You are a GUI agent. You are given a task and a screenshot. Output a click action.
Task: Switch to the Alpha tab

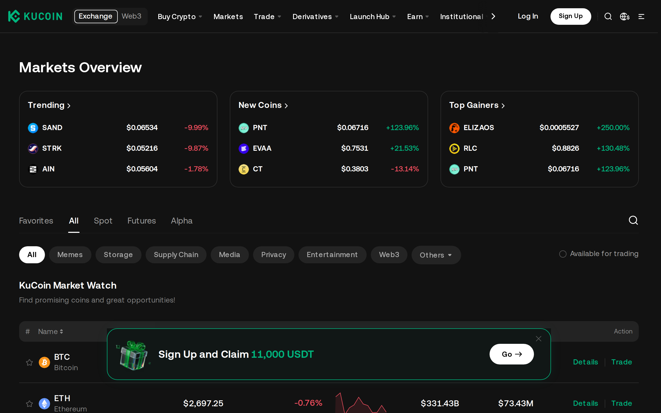(182, 221)
